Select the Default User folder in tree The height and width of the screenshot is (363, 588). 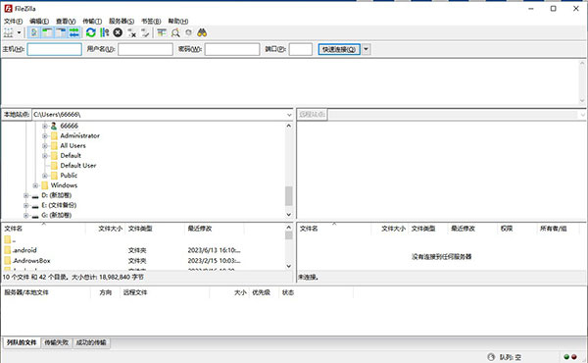click(x=78, y=166)
